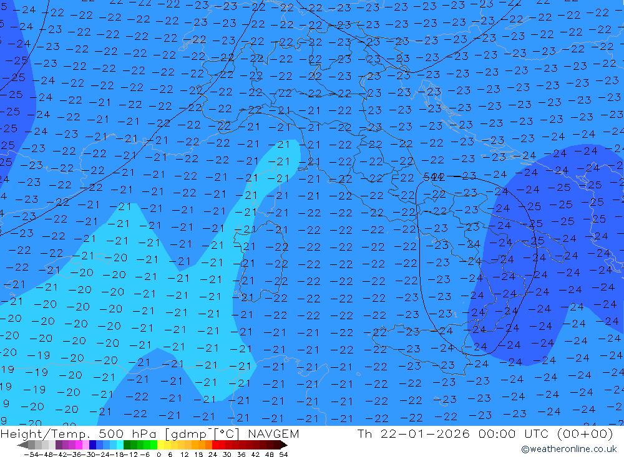Open the weatheronline.co.uk copyright link

(x=568, y=449)
